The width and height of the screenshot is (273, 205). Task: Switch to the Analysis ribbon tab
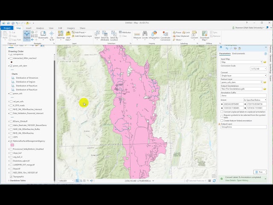click(40, 28)
